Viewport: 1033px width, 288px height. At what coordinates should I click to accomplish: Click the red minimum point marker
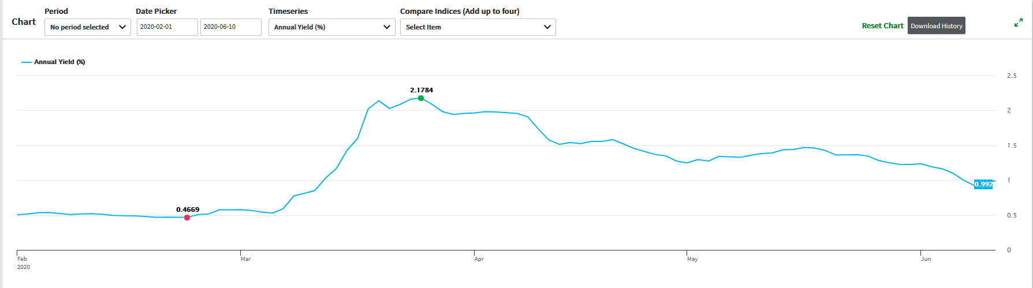pos(187,218)
